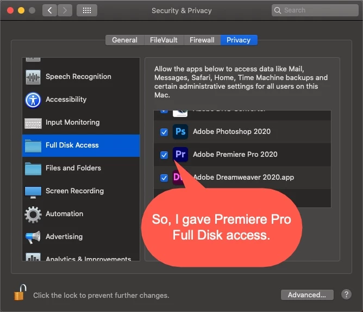Click the Automation gear icon
This screenshot has width=363, height=312.
(33, 215)
